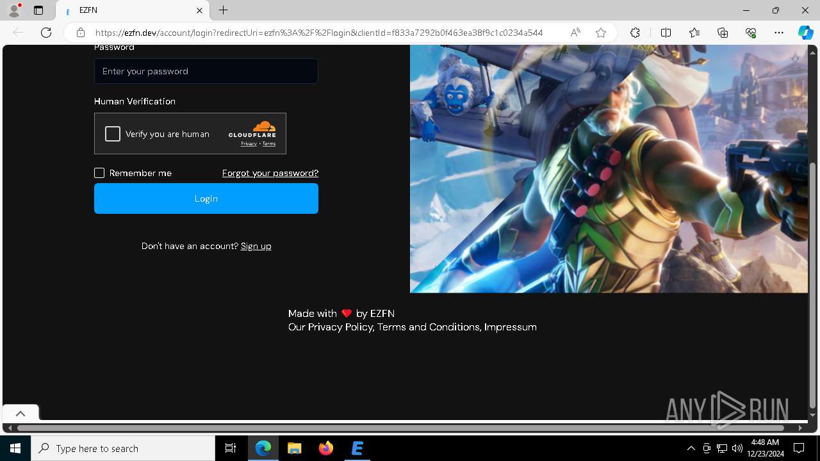Click the Human Verification label

pyautogui.click(x=135, y=101)
